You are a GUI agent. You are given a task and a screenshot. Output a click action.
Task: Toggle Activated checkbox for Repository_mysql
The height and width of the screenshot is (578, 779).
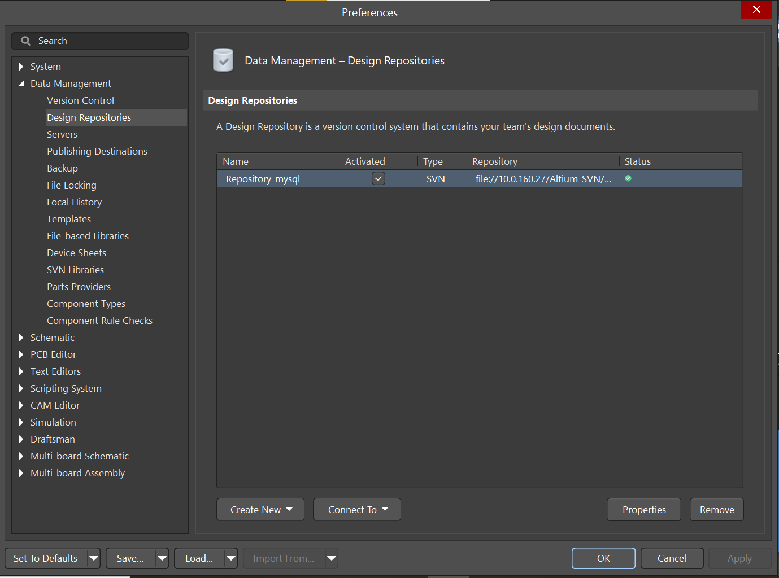click(378, 178)
